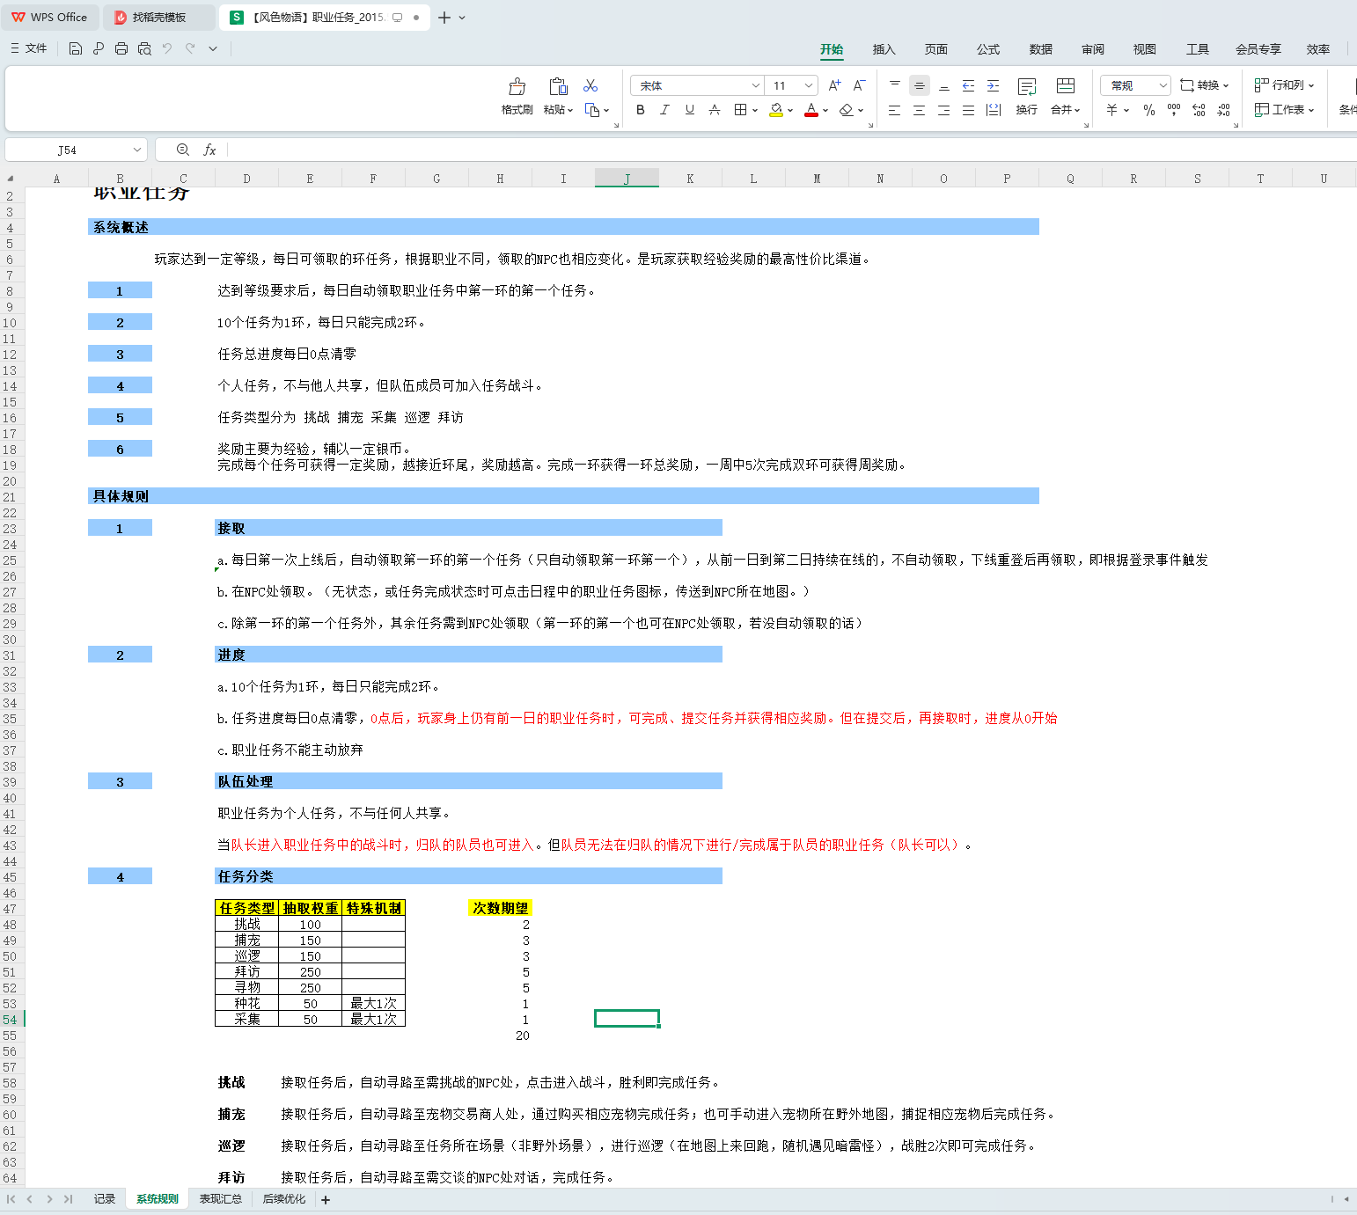Apply the red font color swatch
1357x1215 pixels.
(811, 110)
